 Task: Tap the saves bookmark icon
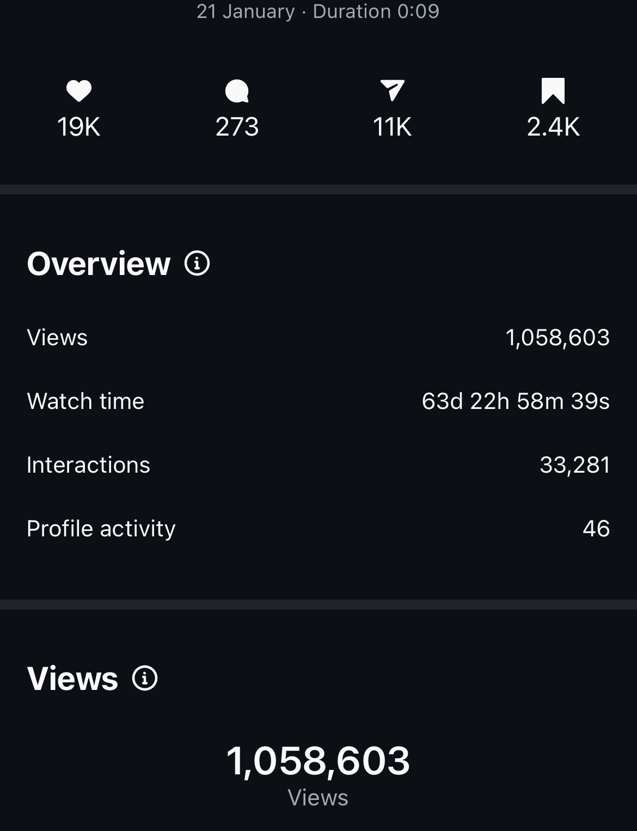click(553, 91)
